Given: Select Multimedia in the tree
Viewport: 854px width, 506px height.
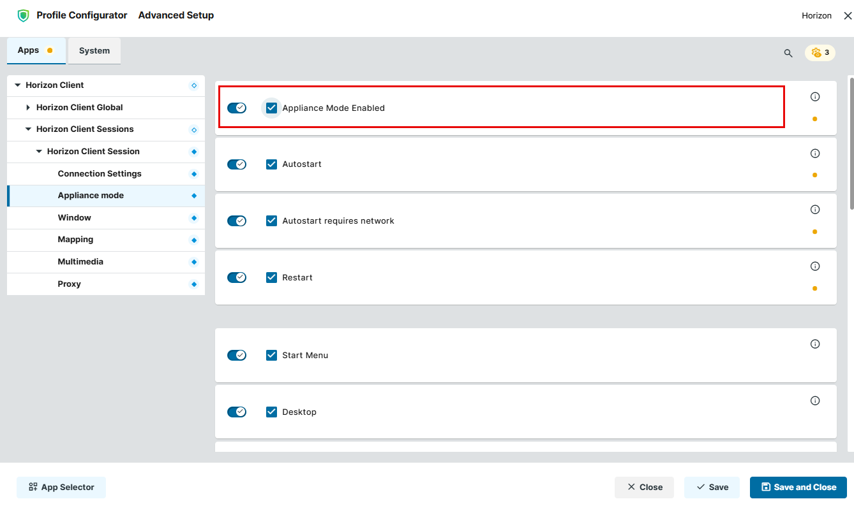Looking at the screenshot, I should [x=106, y=262].
